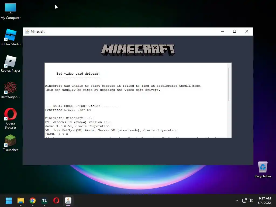Image resolution: width=276 pixels, height=207 pixels.
Task: Click the 'Generated 5/4/22 9:27 AM' line
Action: 68,110
